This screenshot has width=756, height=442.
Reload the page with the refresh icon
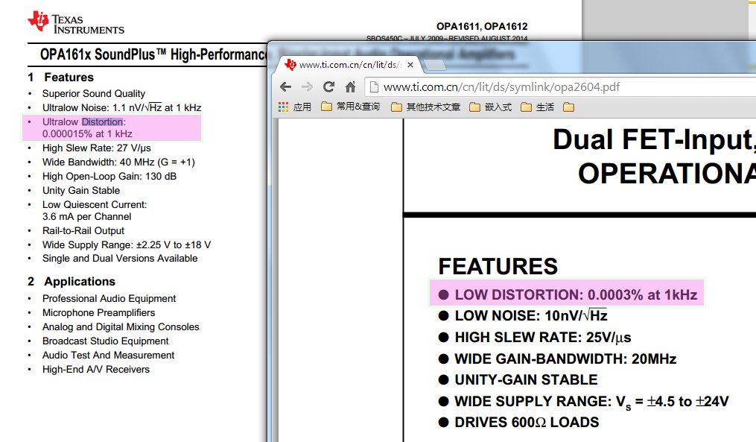(x=328, y=87)
